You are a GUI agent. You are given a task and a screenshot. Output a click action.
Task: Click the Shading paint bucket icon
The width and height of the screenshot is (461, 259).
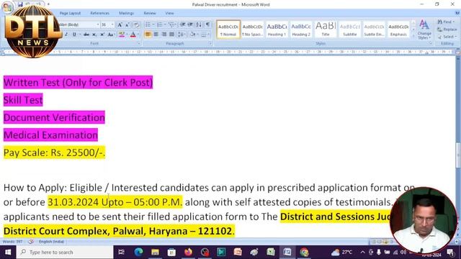[193, 35]
